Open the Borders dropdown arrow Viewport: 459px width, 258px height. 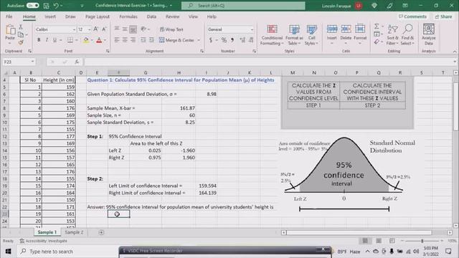pos(77,40)
